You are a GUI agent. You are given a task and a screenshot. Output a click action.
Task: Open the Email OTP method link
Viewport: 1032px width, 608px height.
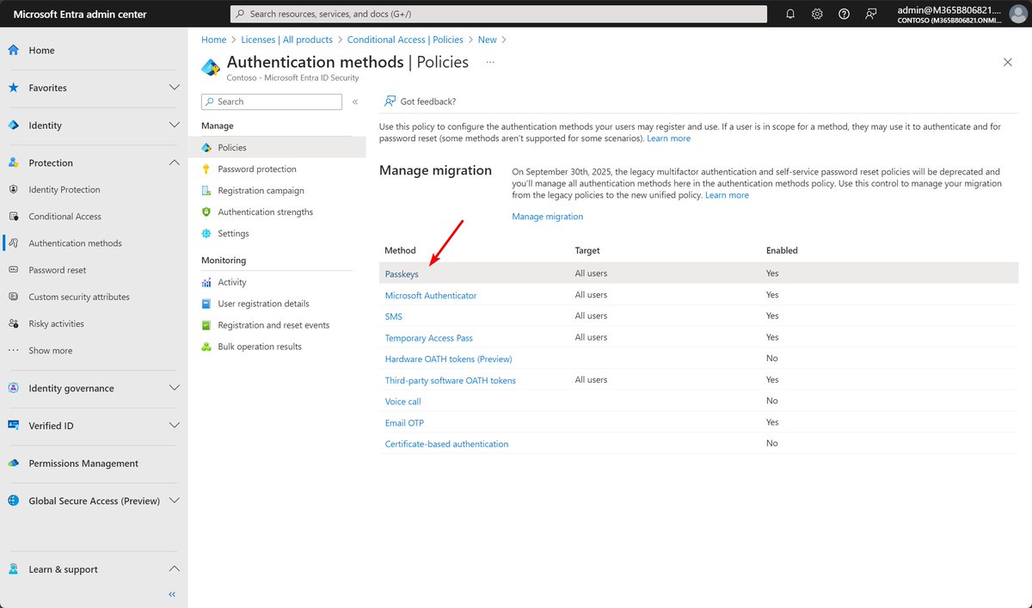(x=404, y=423)
